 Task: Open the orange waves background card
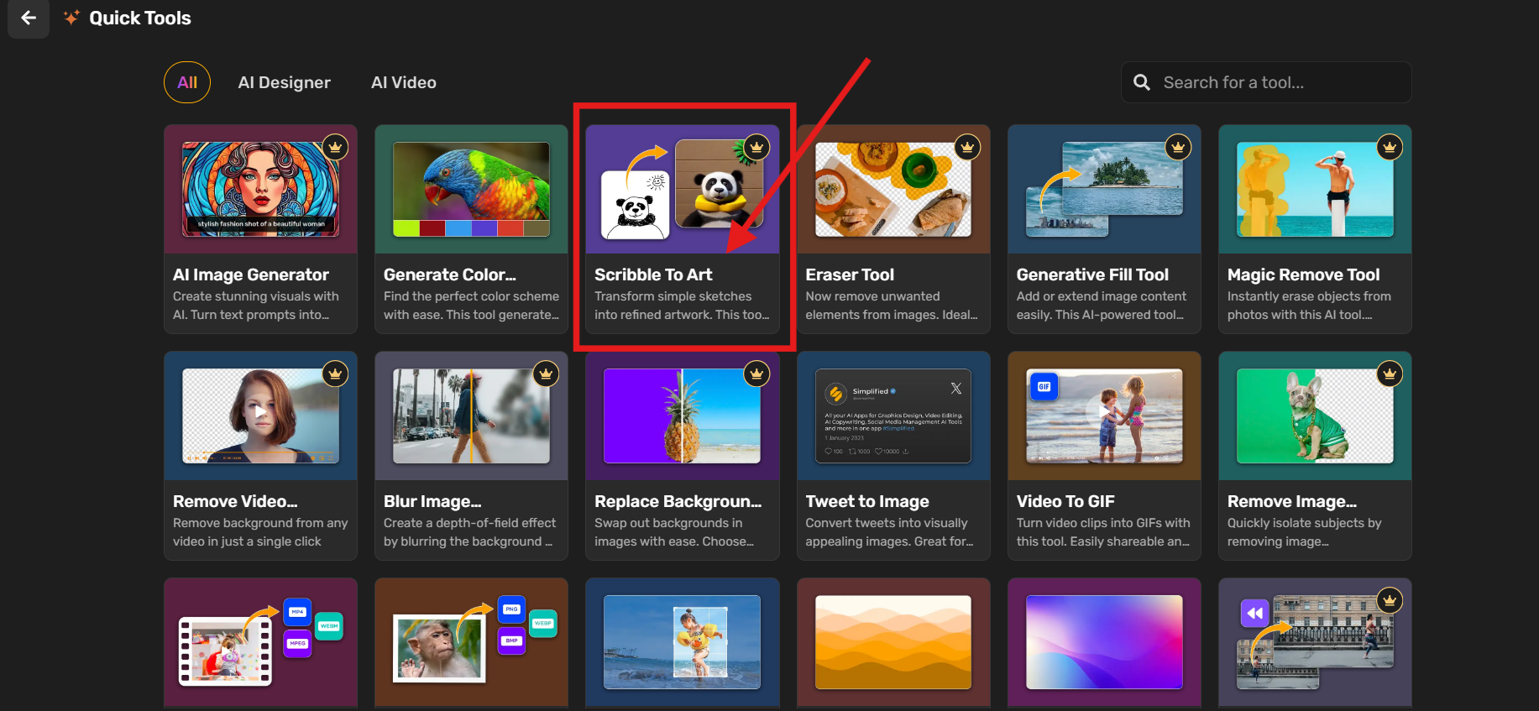pyautogui.click(x=893, y=642)
